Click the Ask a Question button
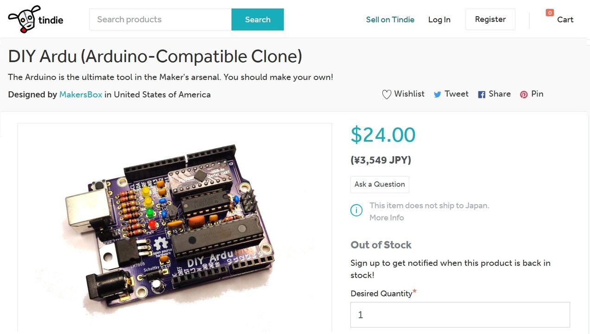Image resolution: width=590 pixels, height=334 pixels. [380, 184]
